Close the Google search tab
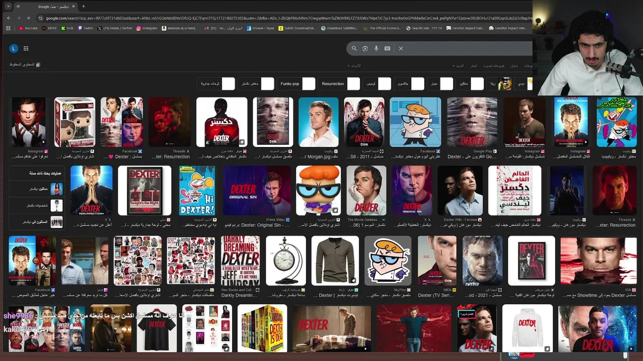The width and height of the screenshot is (643, 361). [73, 7]
